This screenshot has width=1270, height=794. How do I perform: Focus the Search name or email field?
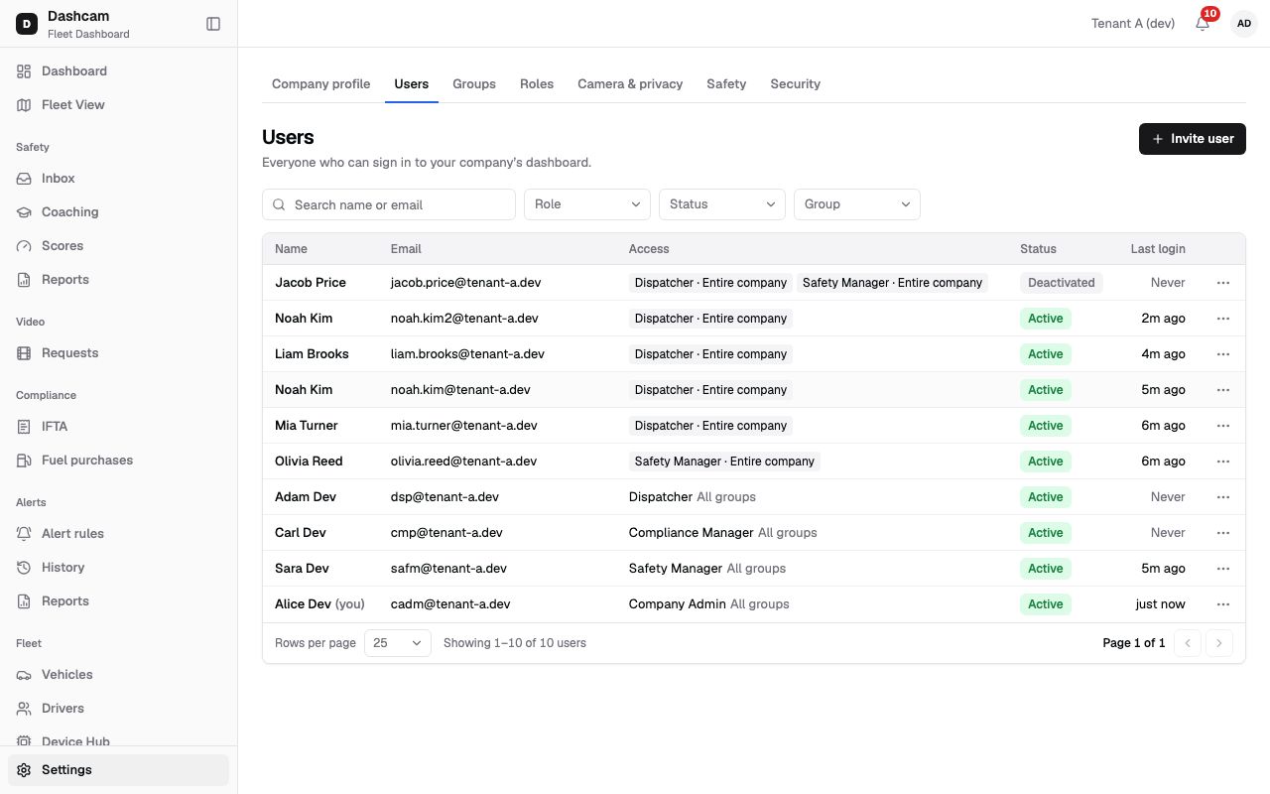(x=389, y=204)
